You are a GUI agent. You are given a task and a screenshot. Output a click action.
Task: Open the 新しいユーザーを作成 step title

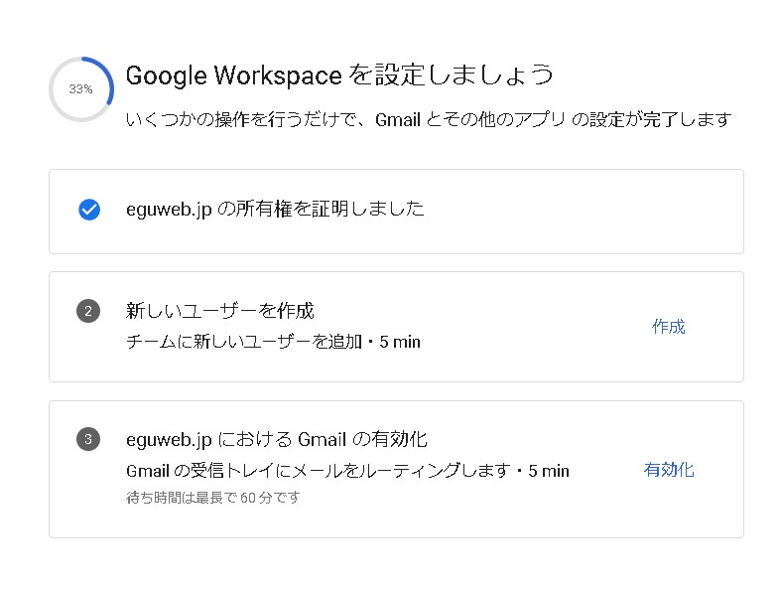220,311
